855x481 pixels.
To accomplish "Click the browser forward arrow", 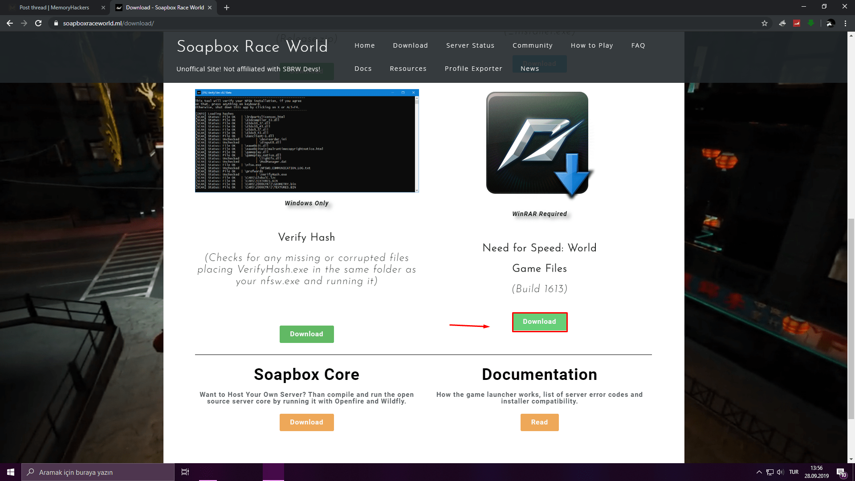I will [x=24, y=23].
